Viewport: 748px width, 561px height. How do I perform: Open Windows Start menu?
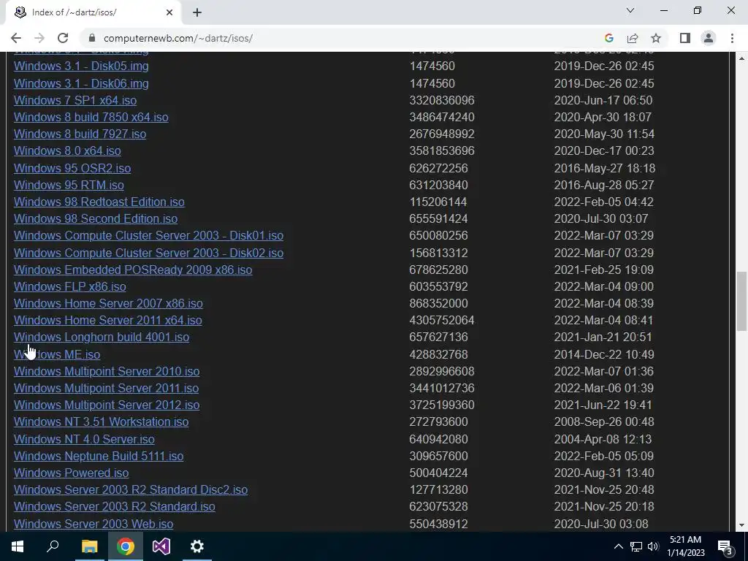18,546
